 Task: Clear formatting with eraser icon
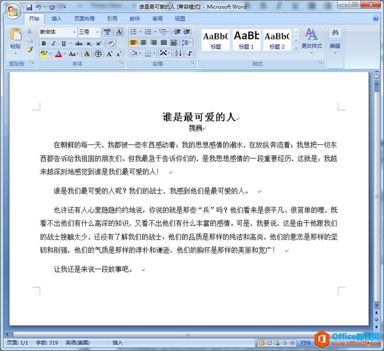(x=111, y=44)
